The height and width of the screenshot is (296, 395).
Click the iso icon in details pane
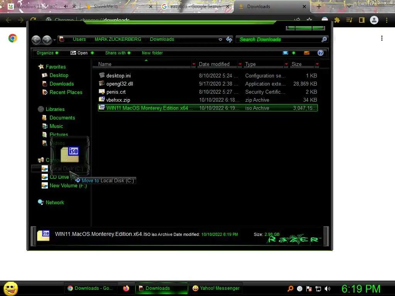[x=43, y=235]
